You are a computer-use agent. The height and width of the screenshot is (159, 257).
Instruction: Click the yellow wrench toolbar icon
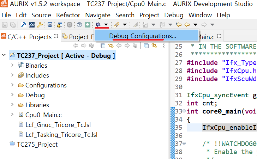pyautogui.click(x=40, y=25)
